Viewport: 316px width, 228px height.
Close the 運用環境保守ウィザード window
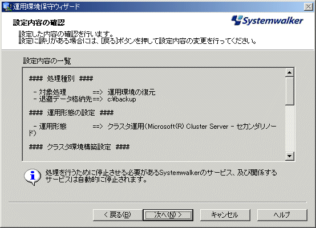point(309,7)
